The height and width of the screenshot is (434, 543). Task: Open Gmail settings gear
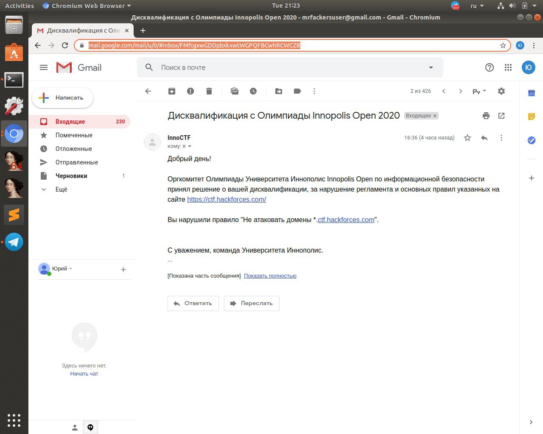point(501,91)
